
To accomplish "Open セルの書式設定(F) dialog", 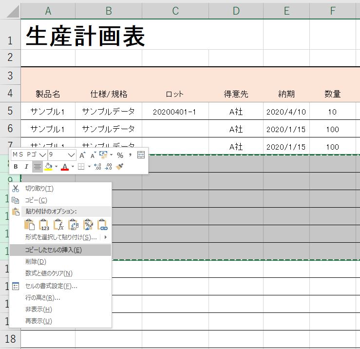I will (60, 286).
